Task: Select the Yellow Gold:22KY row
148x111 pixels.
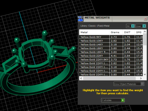Action: coord(111,56)
